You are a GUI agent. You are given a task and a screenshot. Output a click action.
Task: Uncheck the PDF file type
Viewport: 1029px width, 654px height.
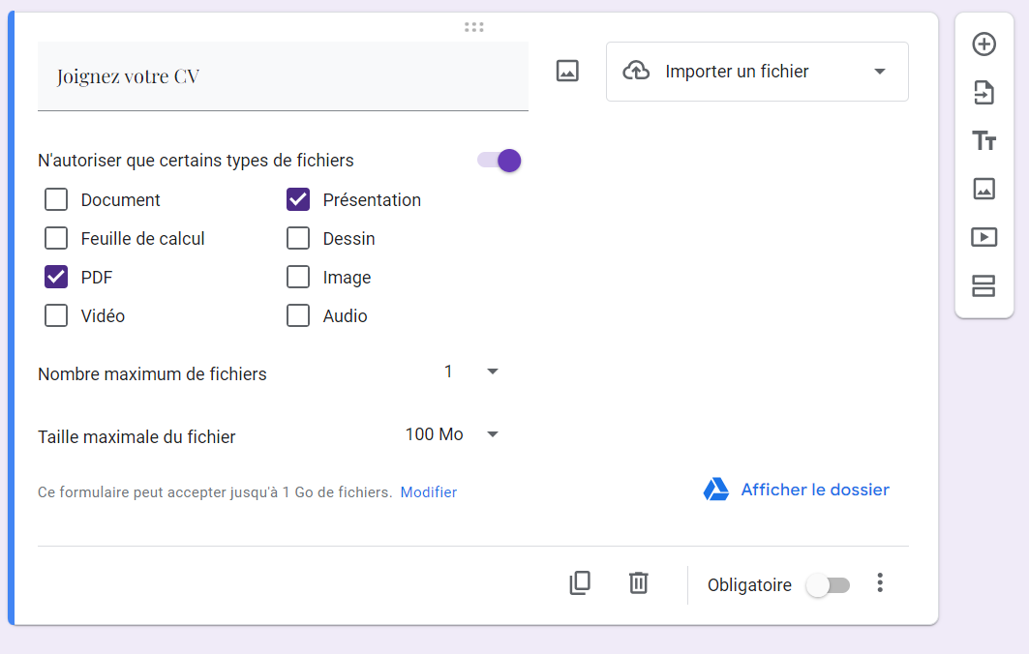coord(56,278)
